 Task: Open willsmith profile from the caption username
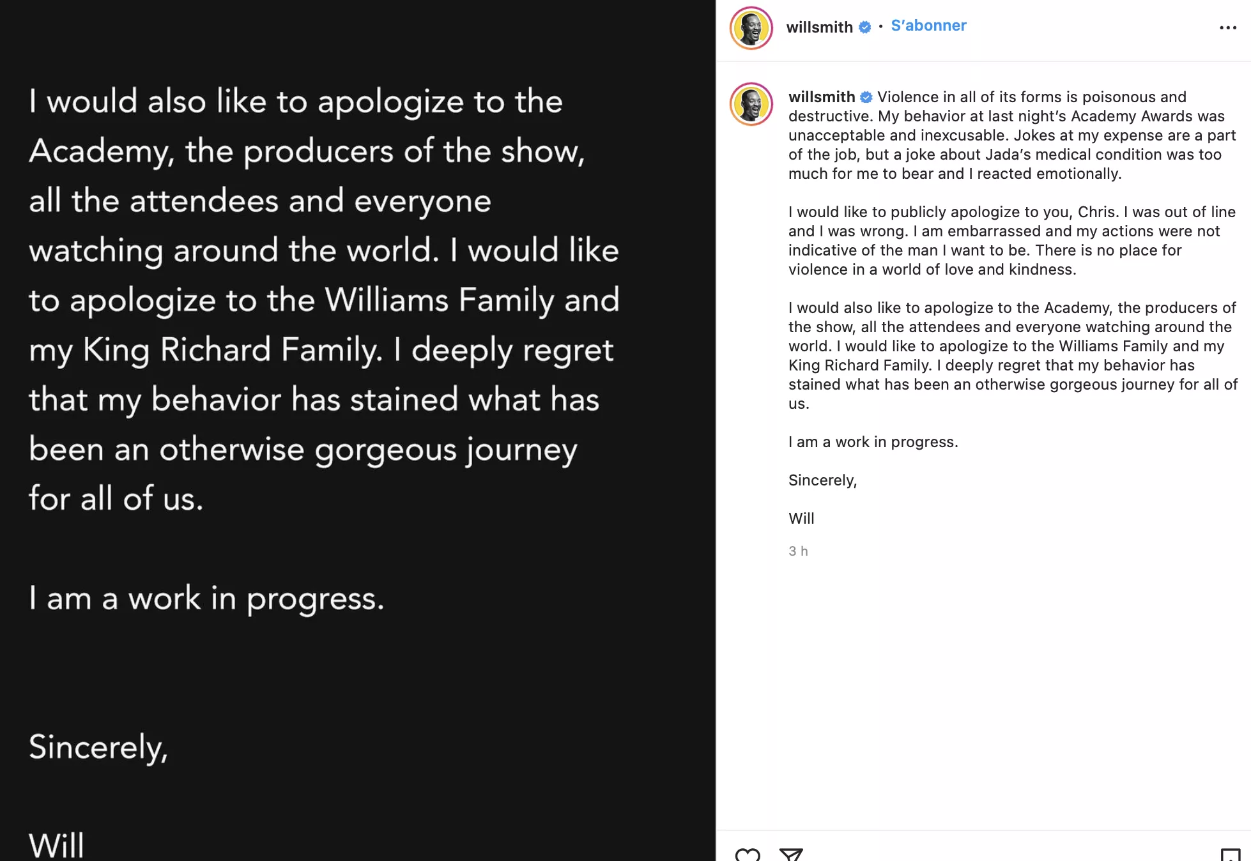[822, 97]
